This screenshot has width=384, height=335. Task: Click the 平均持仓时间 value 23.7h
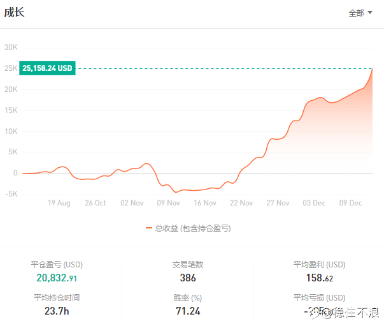(x=57, y=311)
